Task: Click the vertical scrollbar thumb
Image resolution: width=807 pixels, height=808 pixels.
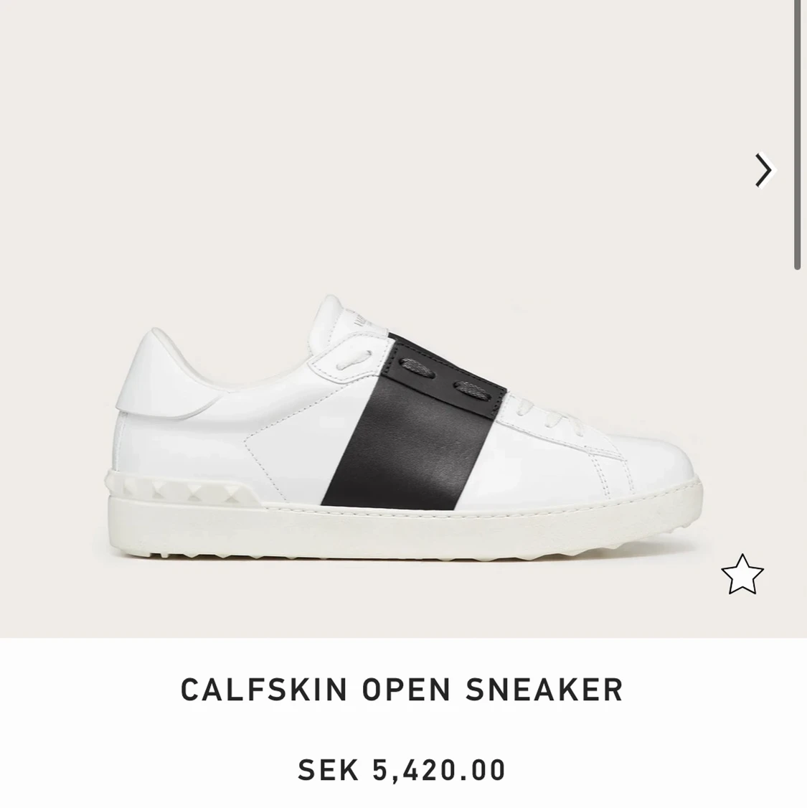Action: (797, 135)
